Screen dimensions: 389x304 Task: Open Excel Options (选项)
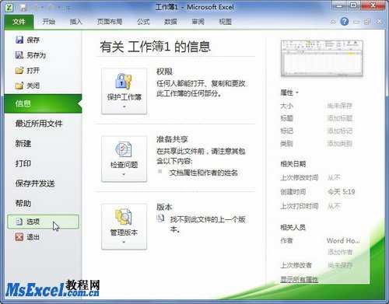[43, 222]
